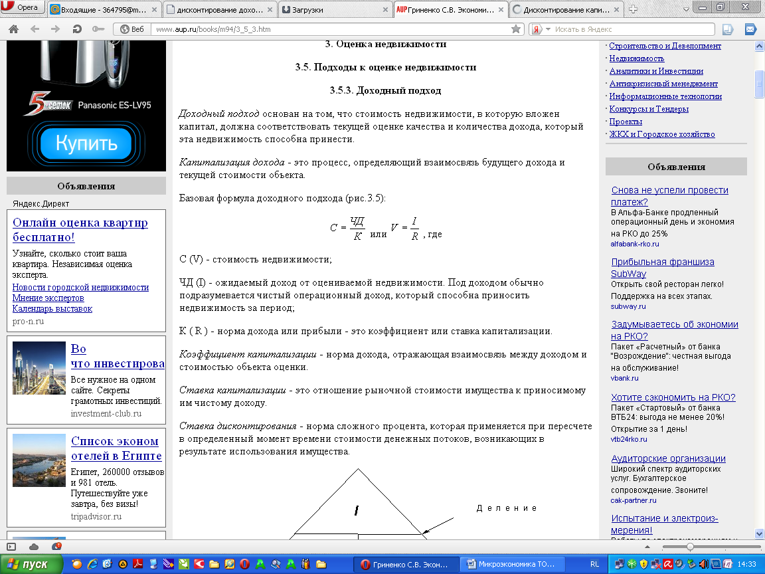Open the closed tabs dropdown arrow

[686, 9]
